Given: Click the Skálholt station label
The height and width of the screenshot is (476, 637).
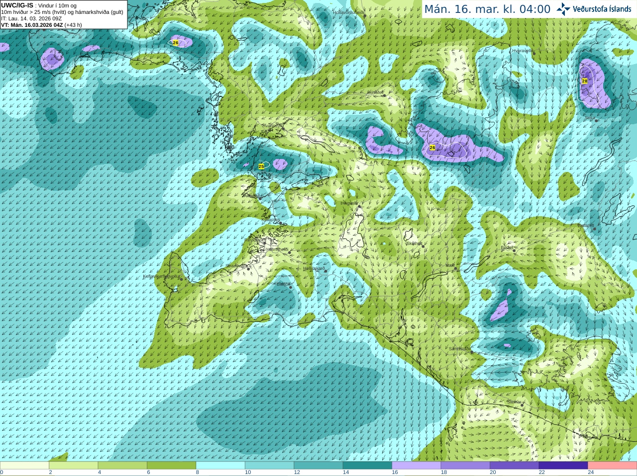Looking at the screenshot, I should click(x=415, y=243).
